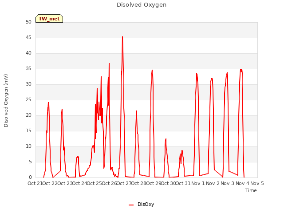Image resolution: width=284 pixels, height=213 pixels.
Task: Click the y-axis value 0
Action: [x=30, y=177]
